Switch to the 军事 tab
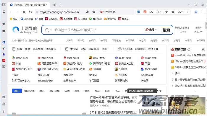Screen dimensions: 207x116 (77, 91)
